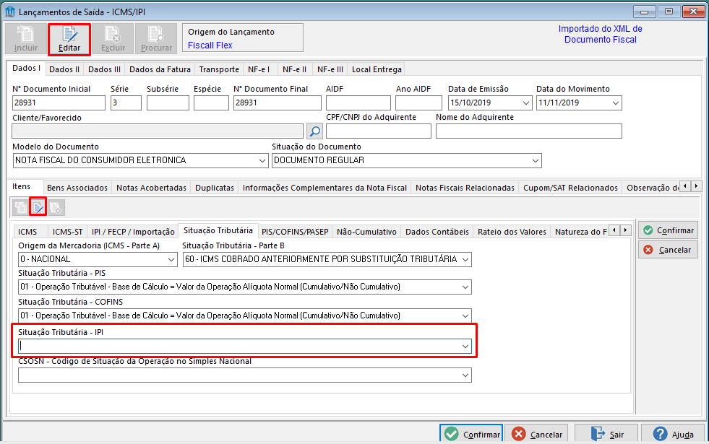Click the Fiscall Flex link
This screenshot has width=709, height=444.
point(210,45)
